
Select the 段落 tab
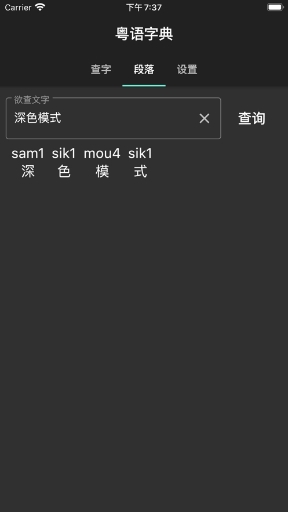pyautogui.click(x=144, y=70)
